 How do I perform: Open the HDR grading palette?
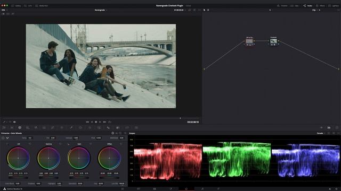pos(28,128)
